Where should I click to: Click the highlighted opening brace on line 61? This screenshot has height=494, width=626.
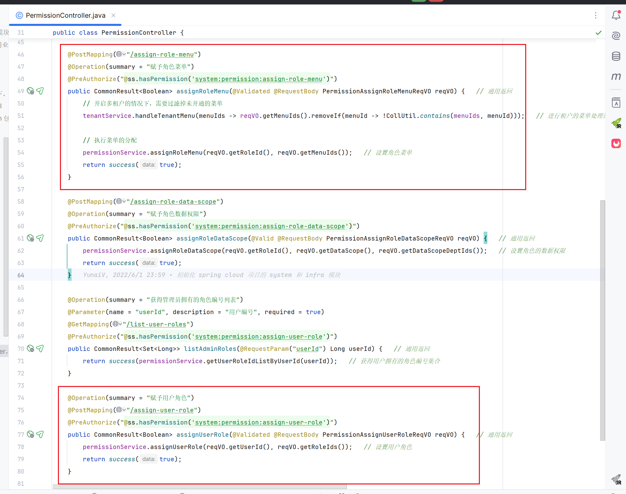(486, 238)
